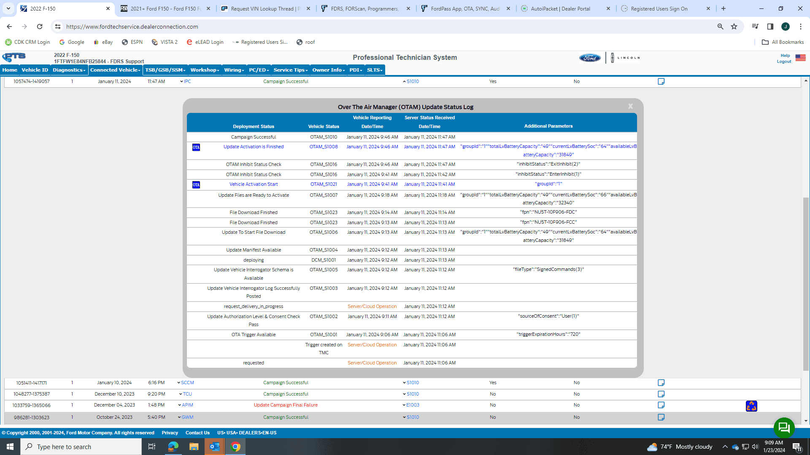Screen dimensions: 810x455
Task: Click the OTA icon beside Vehicle Activation Start
Action: click(x=196, y=185)
